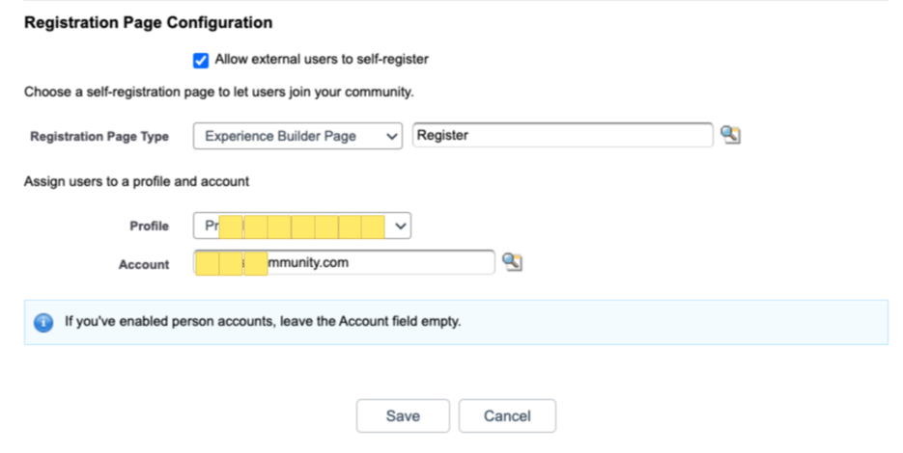Click the 'Registration Page Type' field label
903x453 pixels.
click(x=99, y=137)
